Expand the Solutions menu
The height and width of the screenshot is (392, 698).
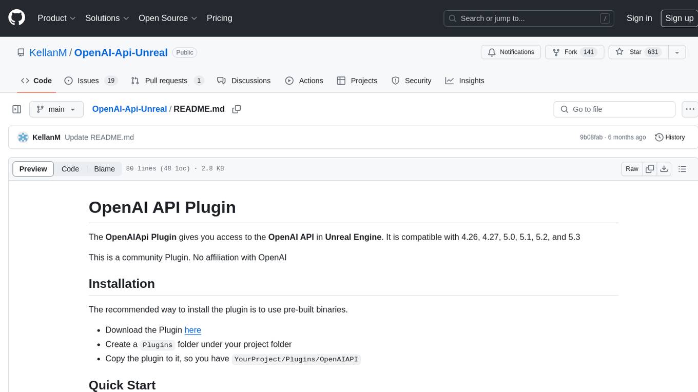107,18
